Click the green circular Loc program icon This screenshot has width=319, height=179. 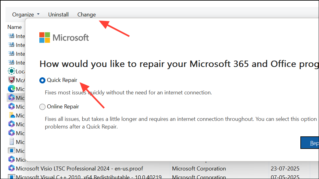[11, 71]
